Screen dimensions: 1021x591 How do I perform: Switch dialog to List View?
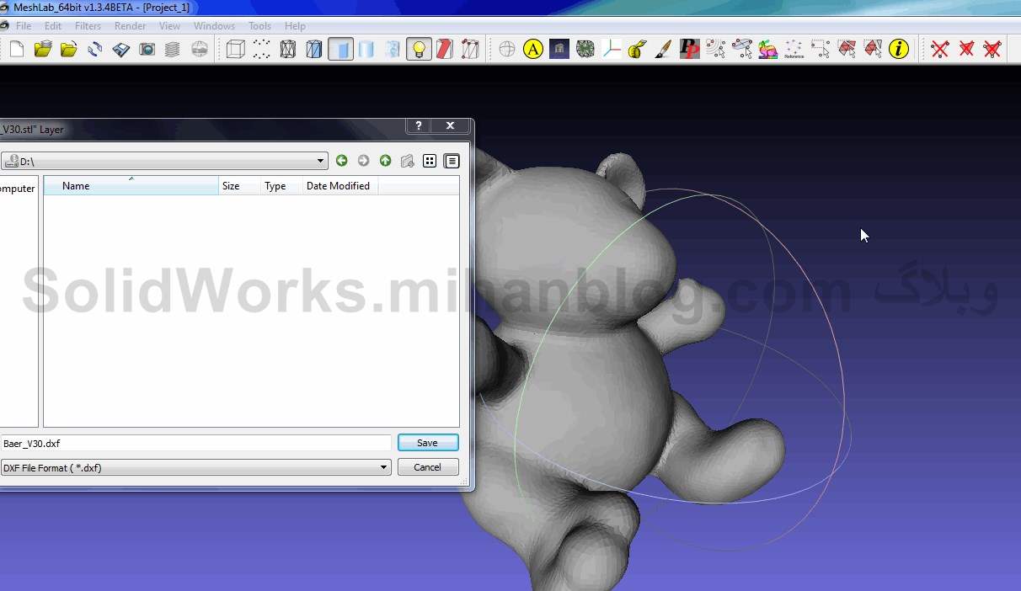(x=430, y=161)
